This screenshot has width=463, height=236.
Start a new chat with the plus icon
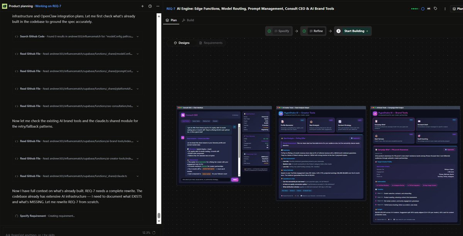[x=142, y=6]
